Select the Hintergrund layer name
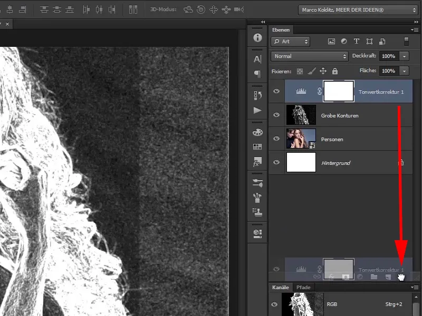422x316 pixels. tap(335, 163)
